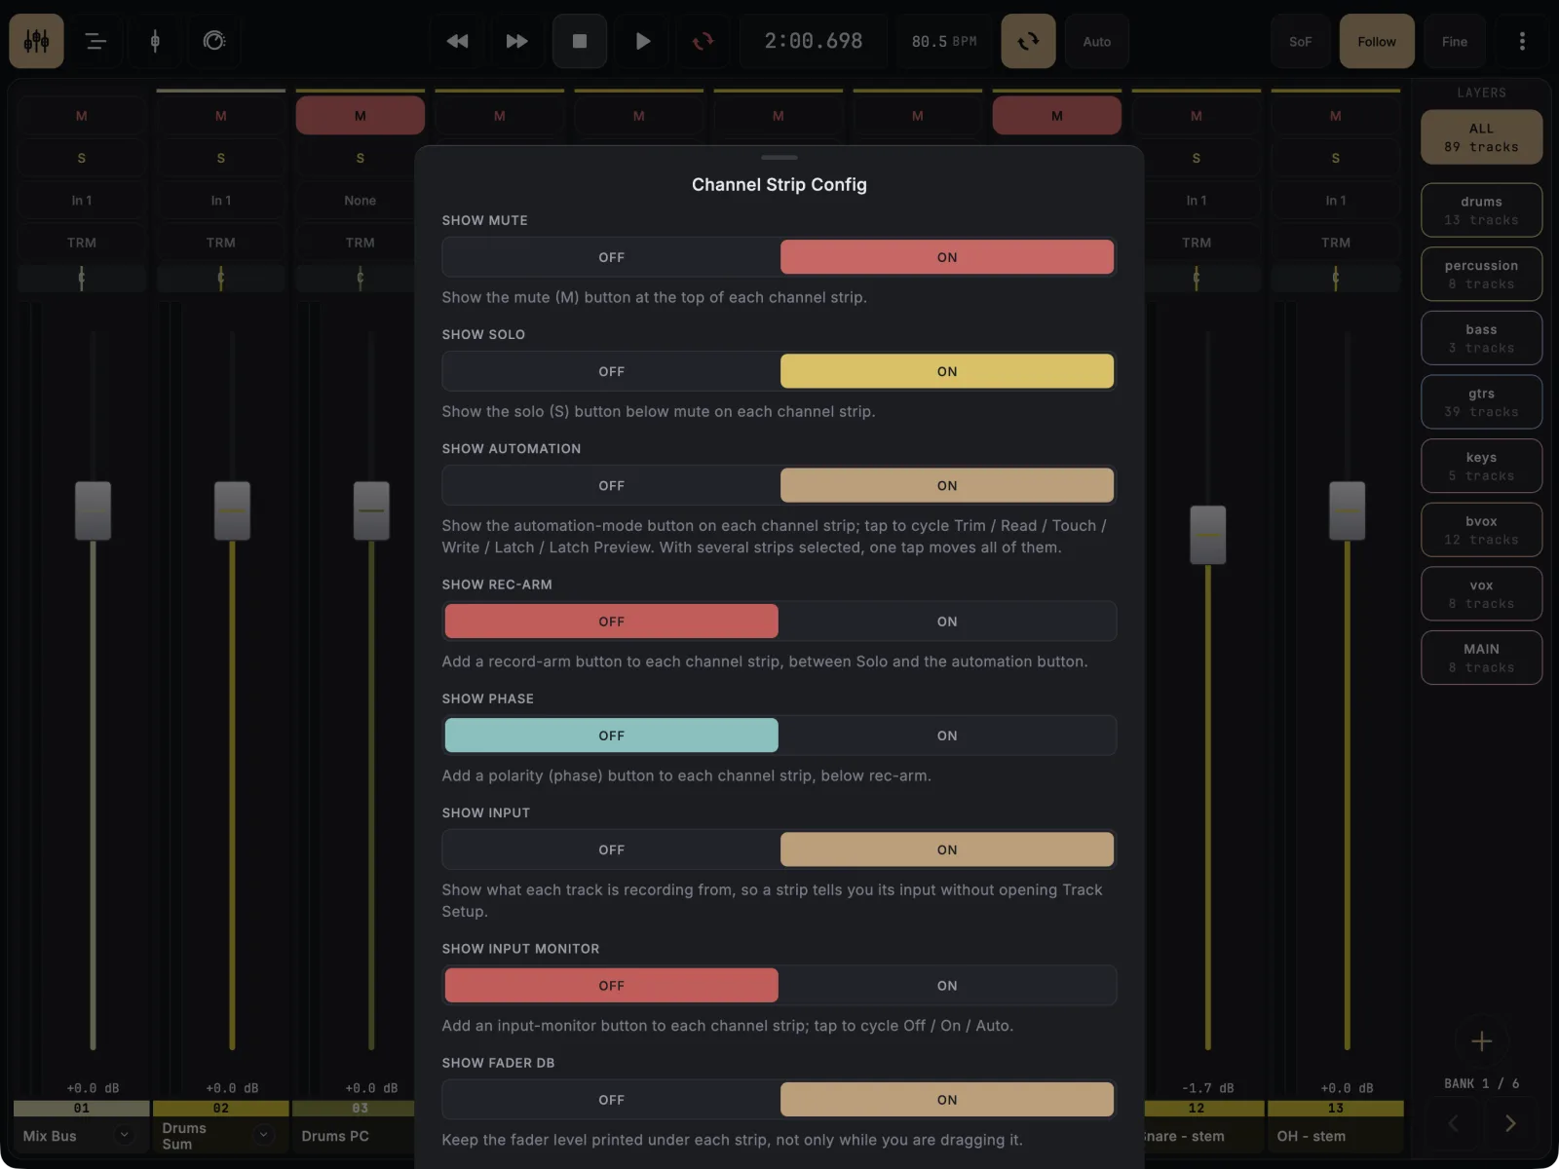Mute the OH - stem channel
Viewport: 1559px width, 1169px height.
(x=1336, y=116)
